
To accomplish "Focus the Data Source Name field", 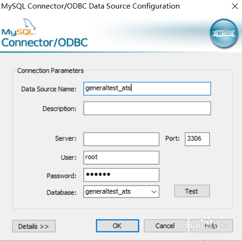I will (147, 88).
